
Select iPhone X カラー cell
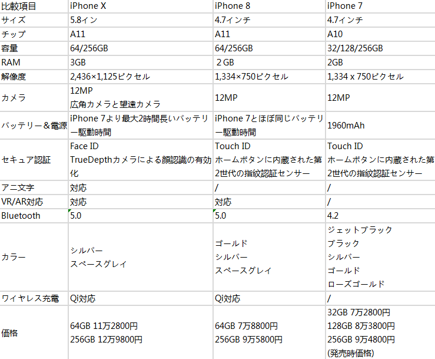pyautogui.click(x=141, y=257)
